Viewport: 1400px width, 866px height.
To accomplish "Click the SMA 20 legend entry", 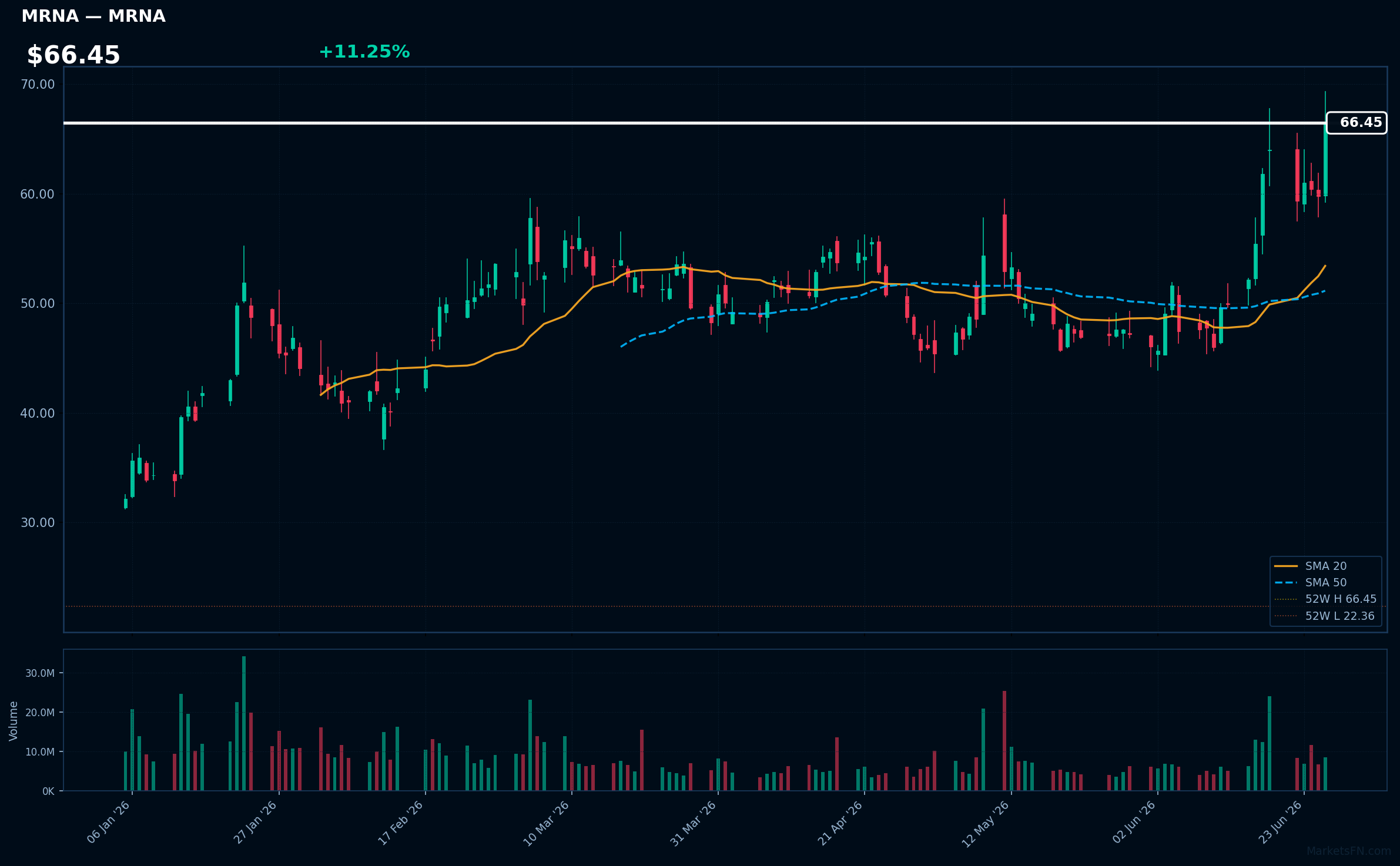I will point(1325,566).
